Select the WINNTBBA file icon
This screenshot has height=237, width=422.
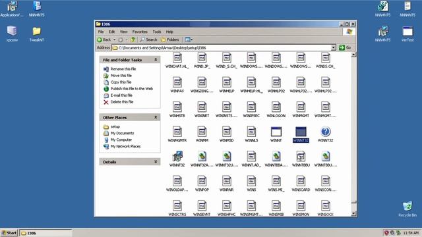point(276,157)
